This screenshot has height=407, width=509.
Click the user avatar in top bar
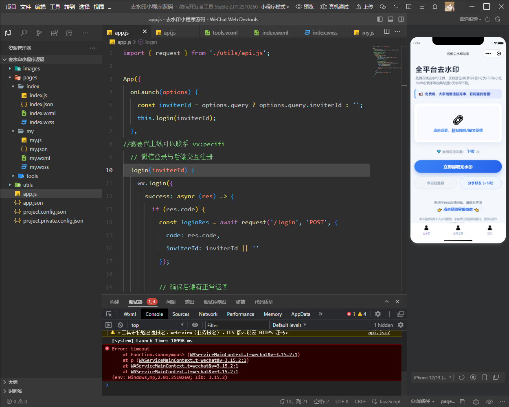click(x=449, y=7)
